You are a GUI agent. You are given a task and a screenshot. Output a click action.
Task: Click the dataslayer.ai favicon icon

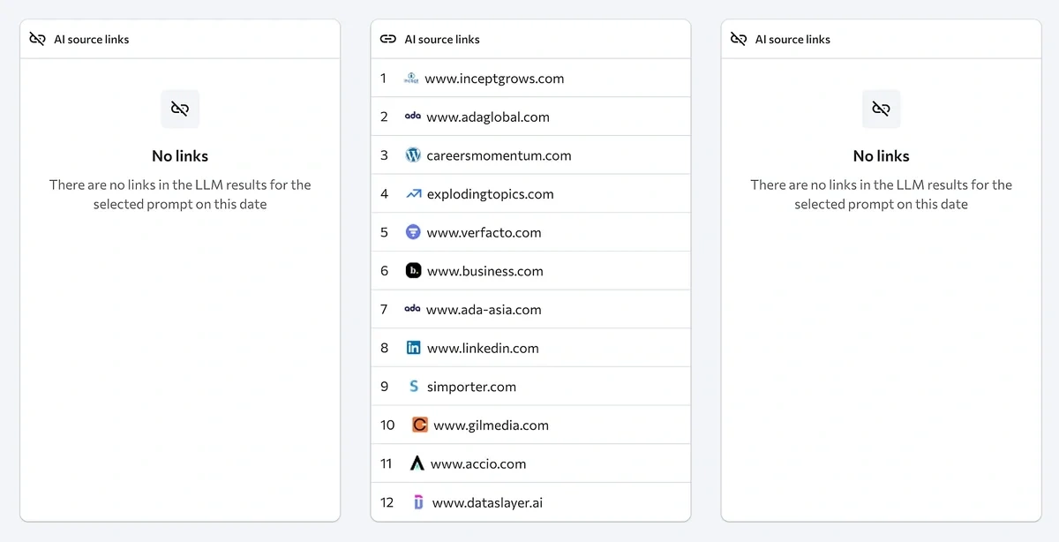[x=418, y=502]
